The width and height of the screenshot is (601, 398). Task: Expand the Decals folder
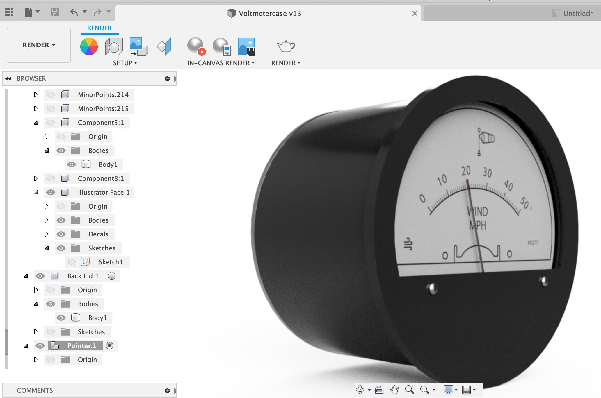coord(47,234)
